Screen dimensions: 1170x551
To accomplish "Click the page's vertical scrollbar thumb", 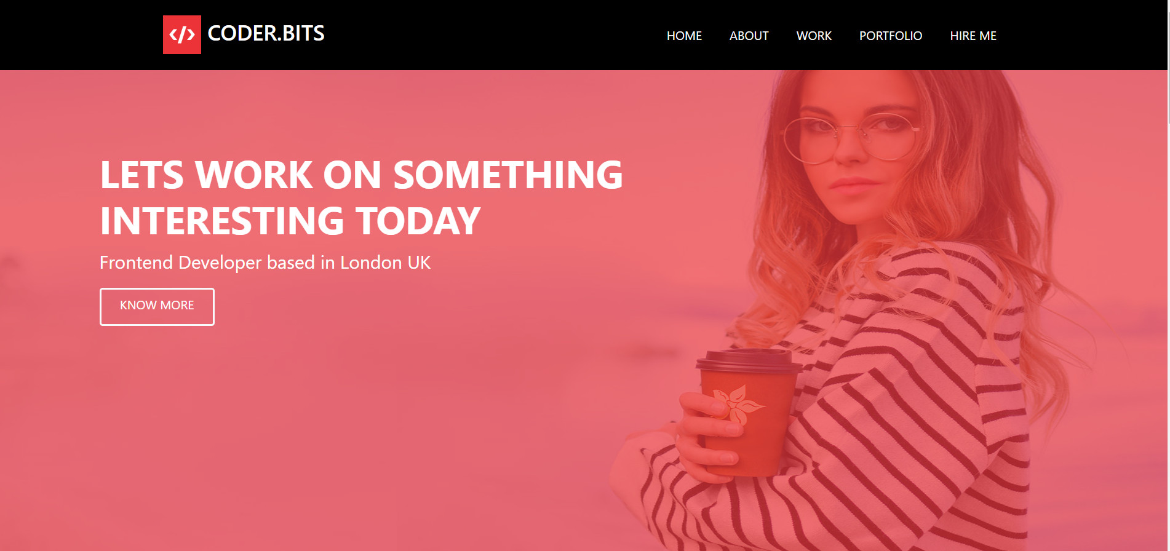I will pyautogui.click(x=1168, y=61).
